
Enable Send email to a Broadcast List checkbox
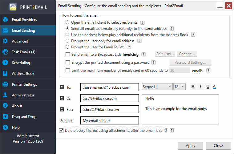(68, 54)
